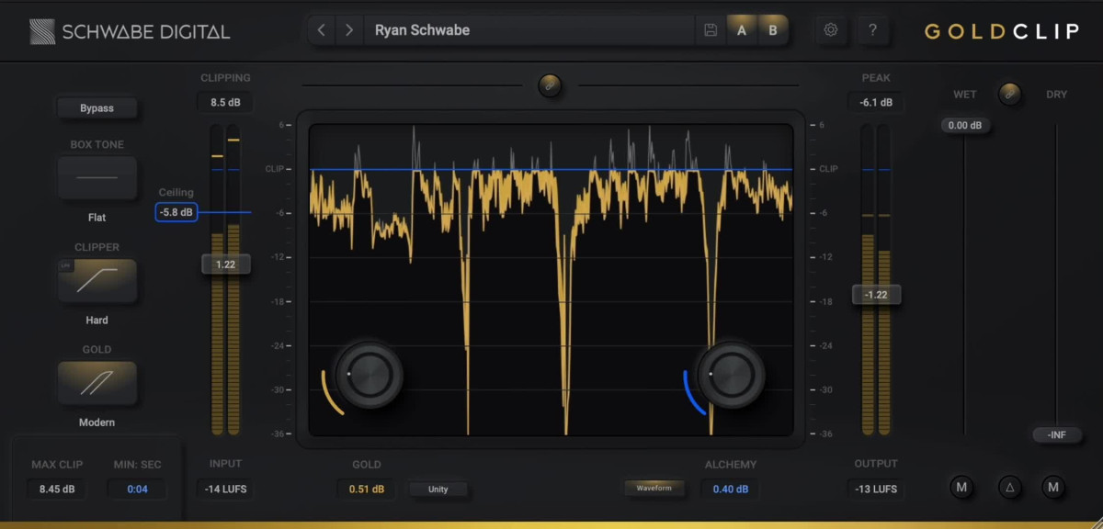Click the Alchemy amount field 0.40 dB
1103x529 pixels.
click(731, 489)
